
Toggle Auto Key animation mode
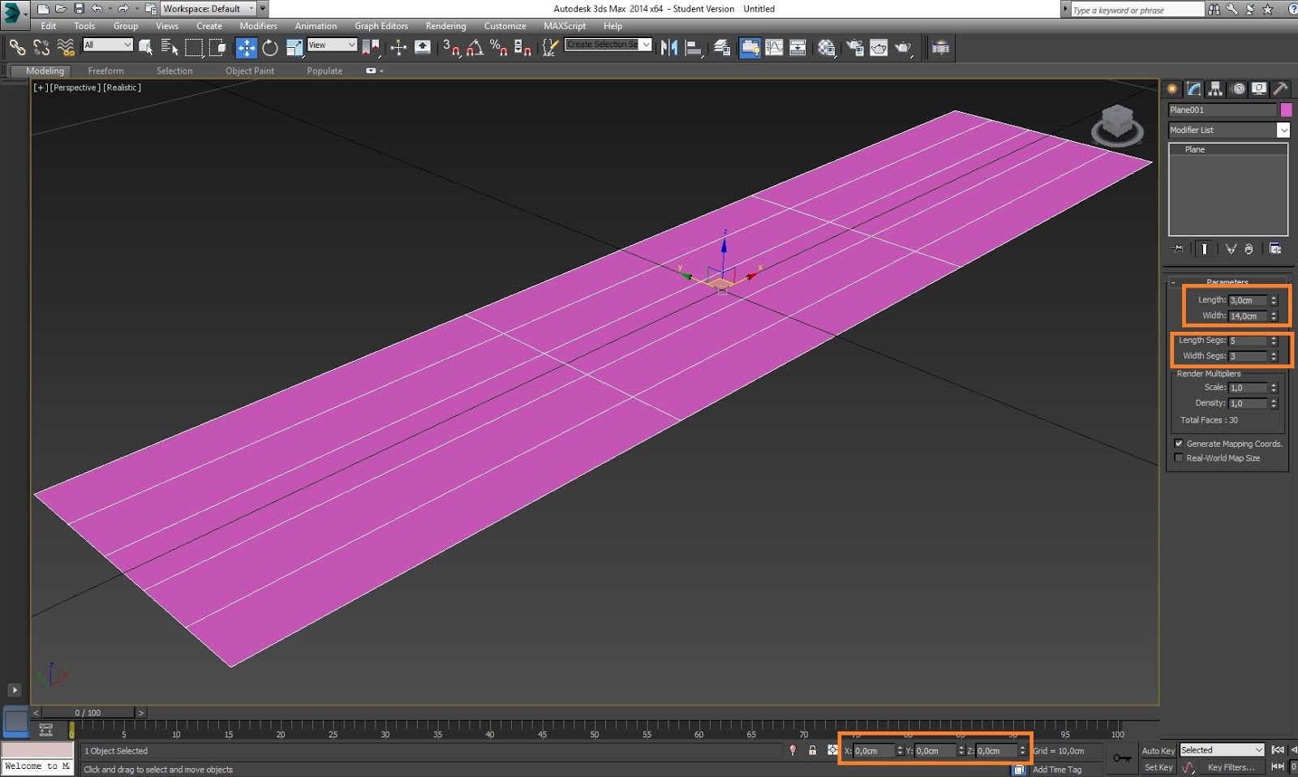[x=1158, y=750]
